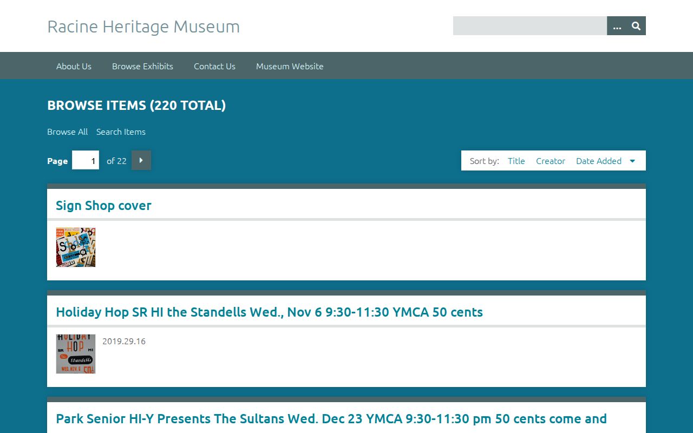This screenshot has width=693, height=433.
Task: Click the Browse Items (220 Total) heading
Action: (x=136, y=105)
